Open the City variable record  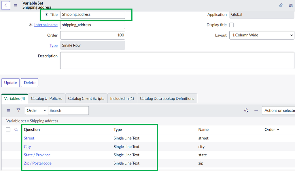click(27, 147)
